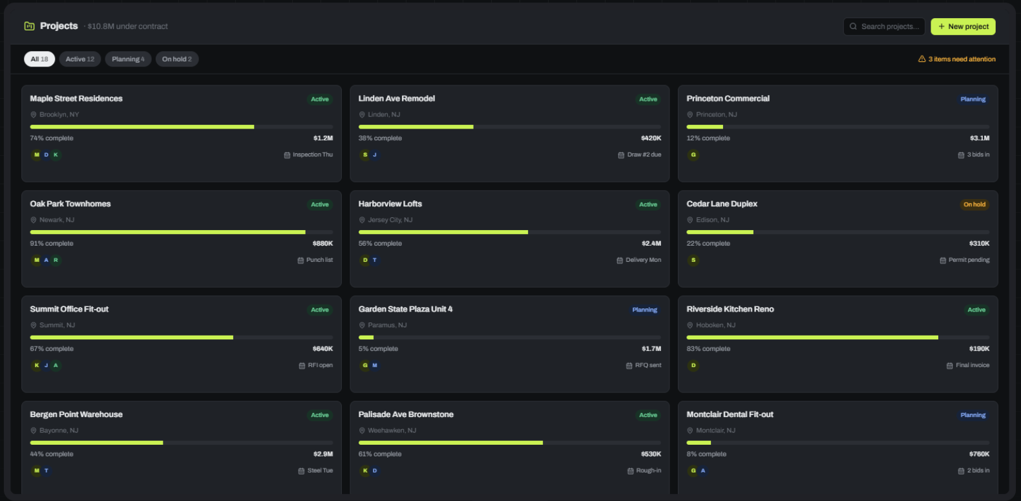
Task: Create a project with the New project button
Action: pos(963,27)
